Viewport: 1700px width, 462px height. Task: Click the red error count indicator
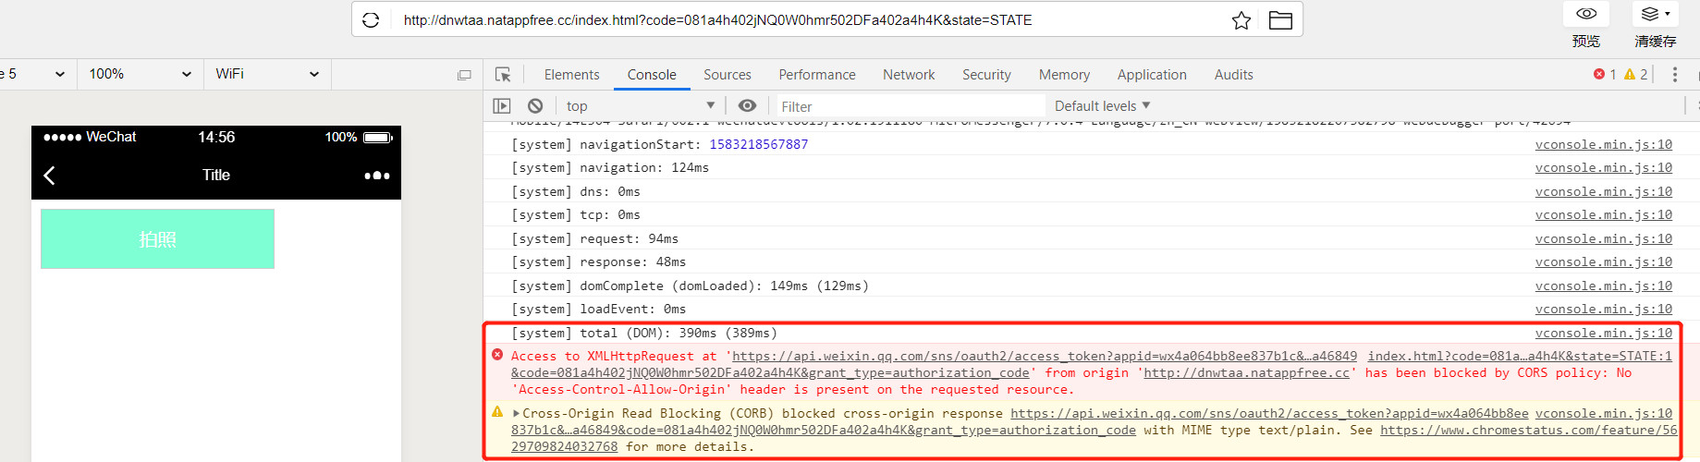coord(1605,75)
